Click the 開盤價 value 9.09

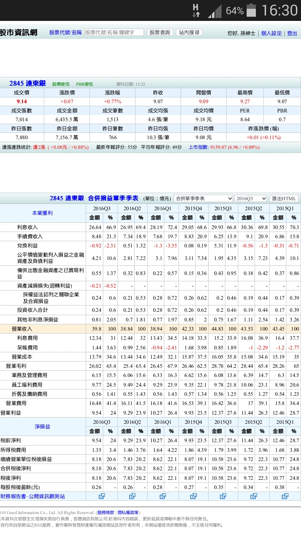tap(204, 102)
